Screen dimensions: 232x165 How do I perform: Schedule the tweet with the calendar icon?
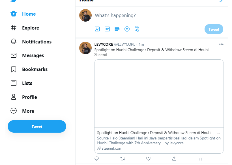(x=137, y=29)
